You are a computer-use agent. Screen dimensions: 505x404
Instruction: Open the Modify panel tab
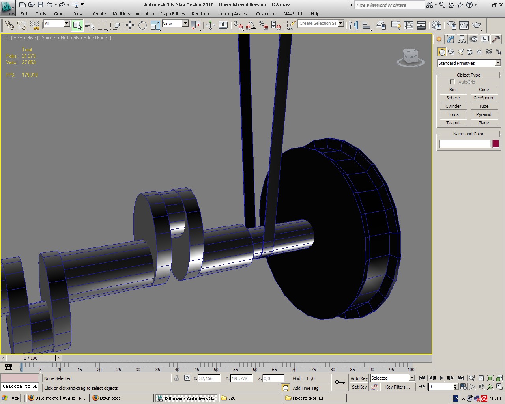pyautogui.click(x=450, y=39)
